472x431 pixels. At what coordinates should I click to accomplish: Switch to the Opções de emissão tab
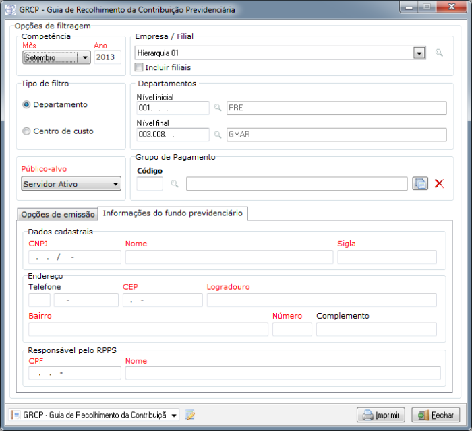[x=57, y=214]
